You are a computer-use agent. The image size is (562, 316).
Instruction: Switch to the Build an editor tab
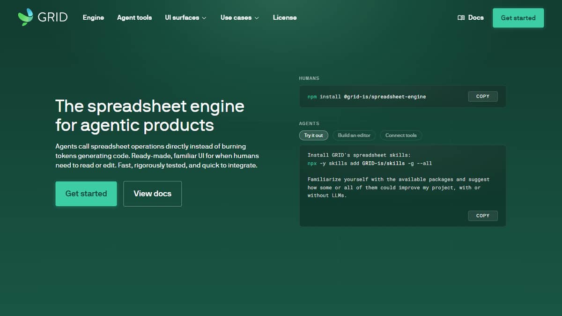tap(354, 135)
